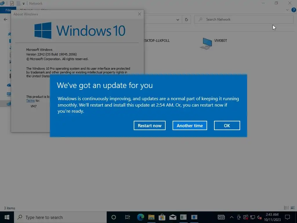
Task: Click the OneDrive cloud icon in sidebar
Action: (9, 85)
